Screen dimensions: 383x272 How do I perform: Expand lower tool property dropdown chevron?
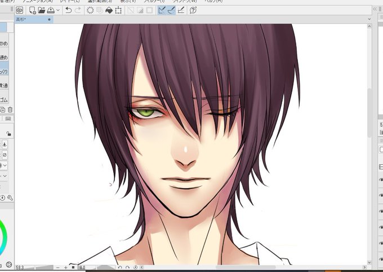[x=5, y=176]
